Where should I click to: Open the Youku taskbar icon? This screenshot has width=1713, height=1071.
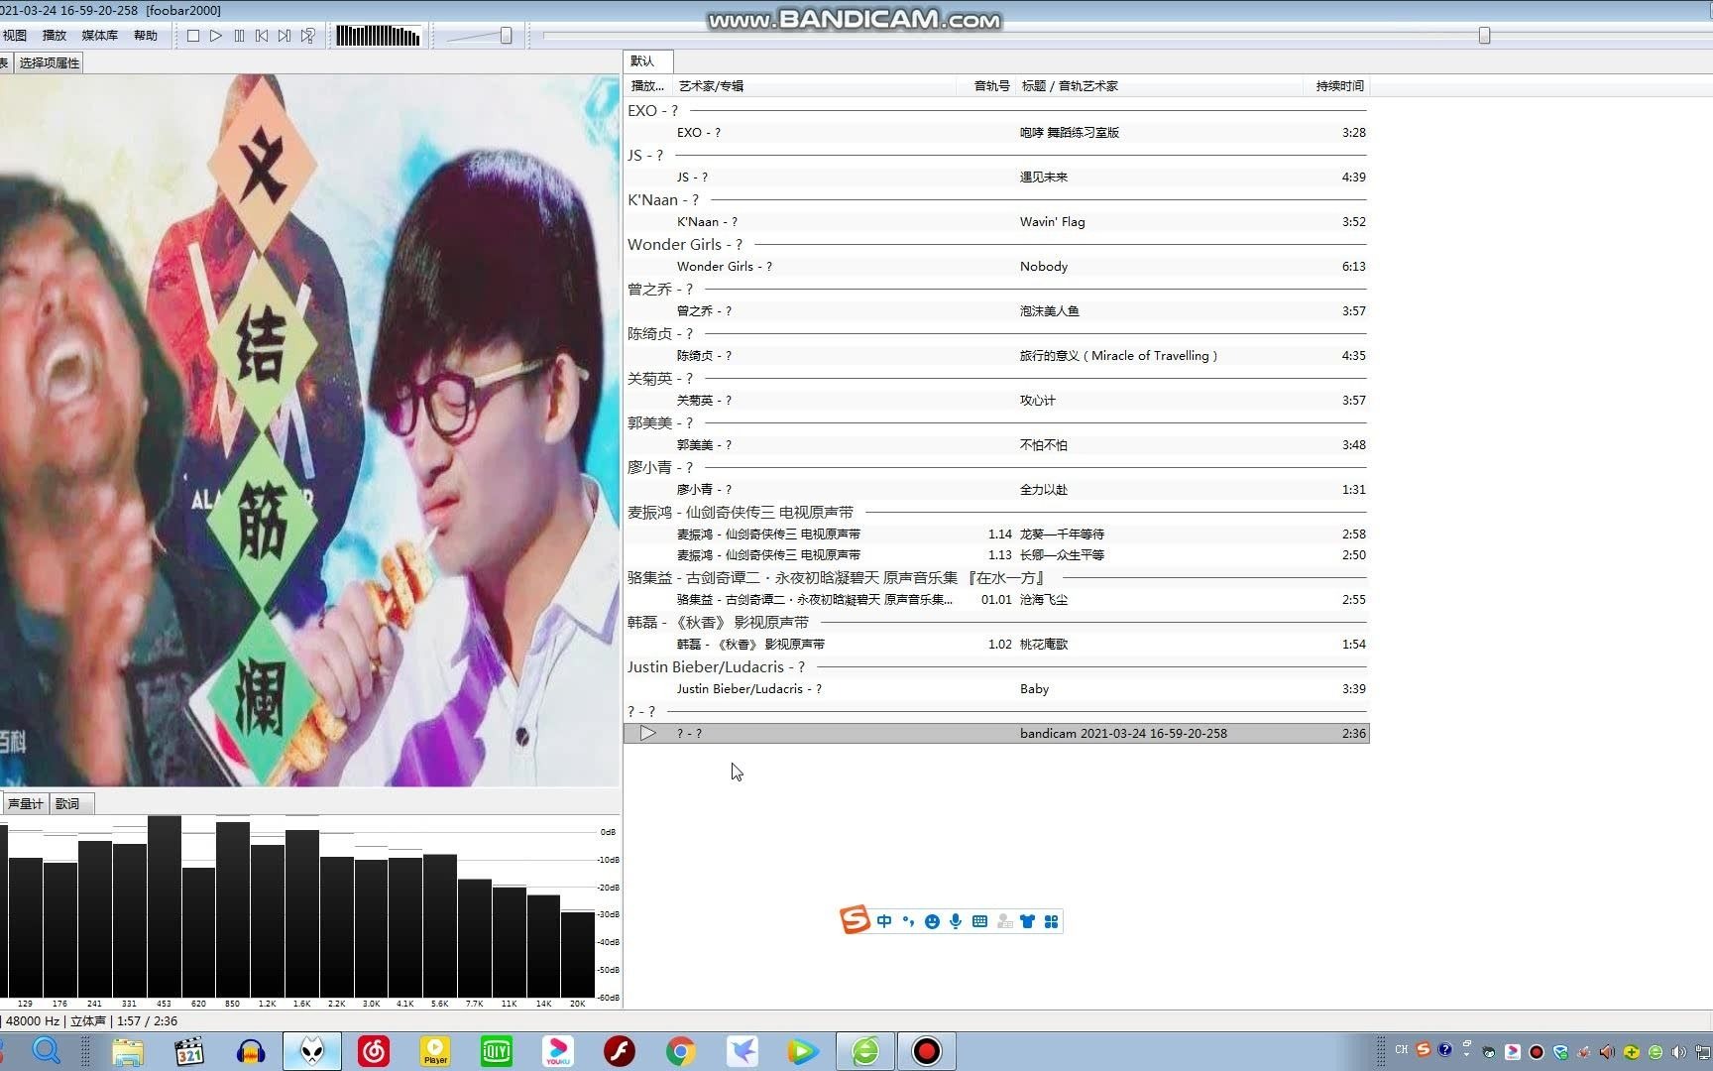coord(558,1051)
